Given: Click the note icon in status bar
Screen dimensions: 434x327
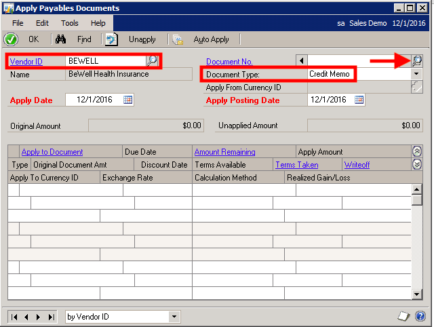Looking at the screenshot, I should 403,316.
